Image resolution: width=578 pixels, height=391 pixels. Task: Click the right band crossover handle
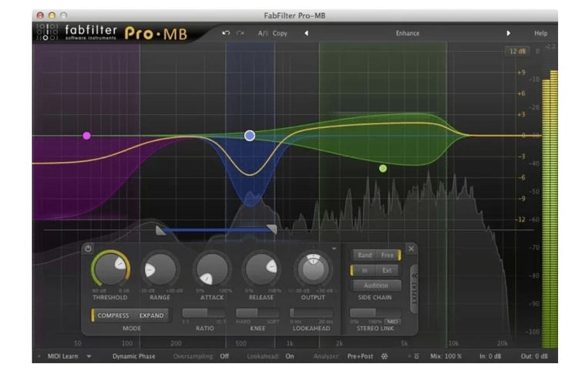[272, 229]
